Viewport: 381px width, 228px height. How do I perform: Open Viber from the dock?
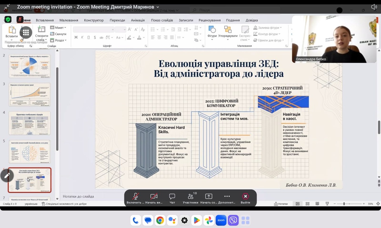[233, 220]
